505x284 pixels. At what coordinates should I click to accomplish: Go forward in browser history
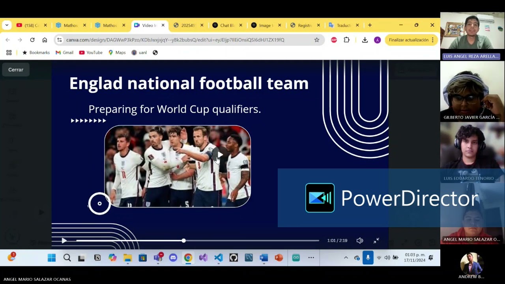coord(20,40)
